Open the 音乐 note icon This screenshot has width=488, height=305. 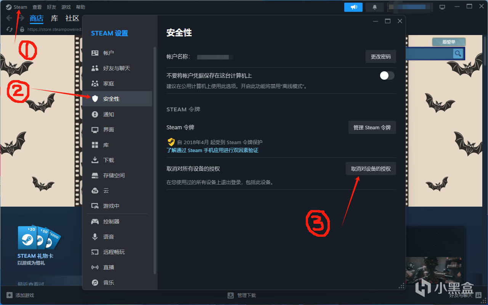tap(95, 283)
